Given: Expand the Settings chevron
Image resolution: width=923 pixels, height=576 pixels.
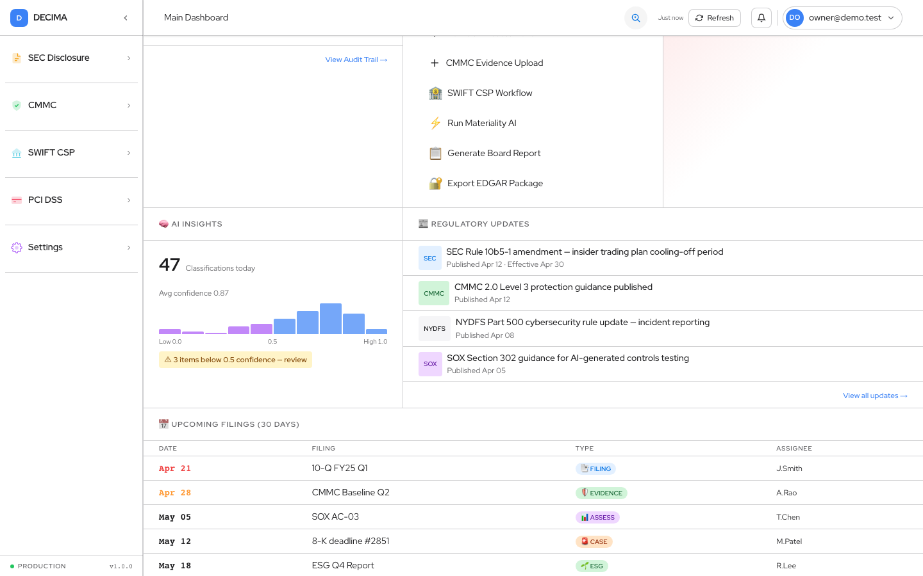Looking at the screenshot, I should (x=129, y=248).
